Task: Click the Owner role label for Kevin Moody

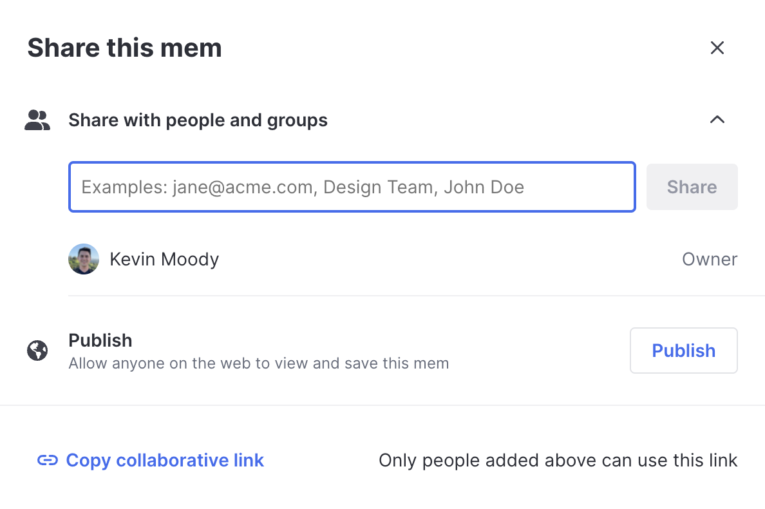Action: tap(709, 259)
